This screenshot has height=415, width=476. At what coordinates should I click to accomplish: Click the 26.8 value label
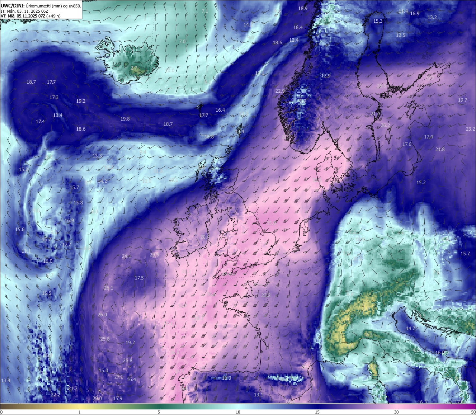[128, 361]
